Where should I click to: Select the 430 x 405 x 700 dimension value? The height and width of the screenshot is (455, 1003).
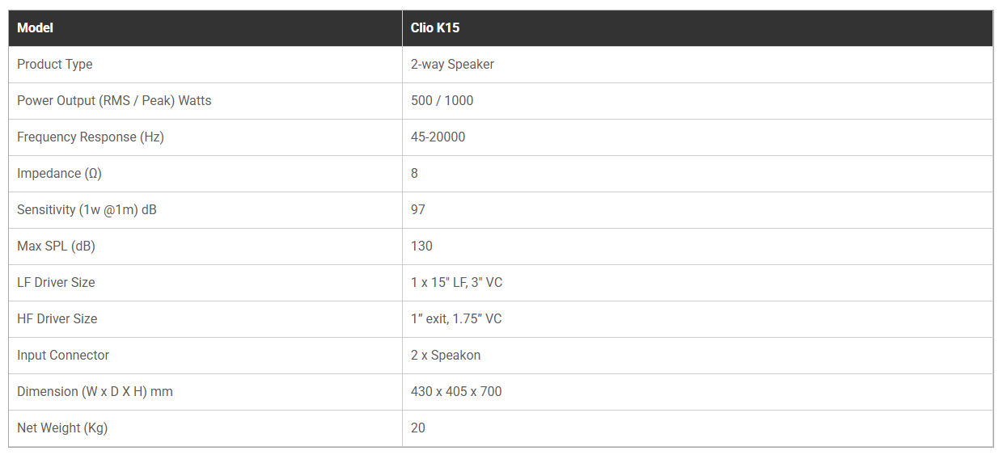(x=456, y=392)
